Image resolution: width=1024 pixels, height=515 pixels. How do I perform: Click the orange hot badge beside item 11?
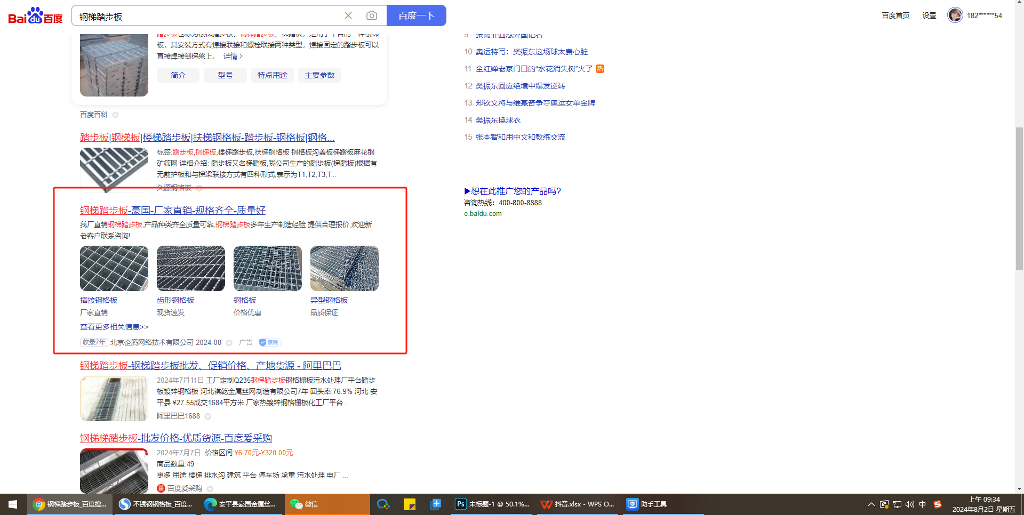tap(600, 68)
